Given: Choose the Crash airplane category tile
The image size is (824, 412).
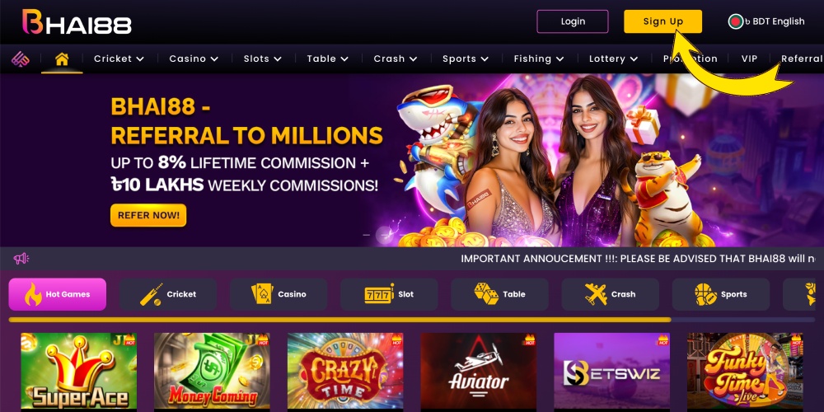Looking at the screenshot, I should click(x=610, y=294).
